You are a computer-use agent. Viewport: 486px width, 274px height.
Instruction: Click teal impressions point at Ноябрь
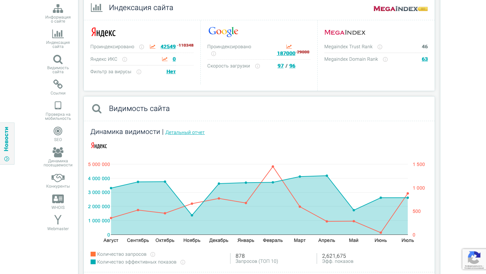192,215
